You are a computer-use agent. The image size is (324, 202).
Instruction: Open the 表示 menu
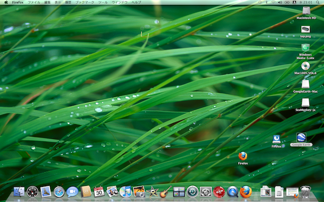[x=58, y=3]
